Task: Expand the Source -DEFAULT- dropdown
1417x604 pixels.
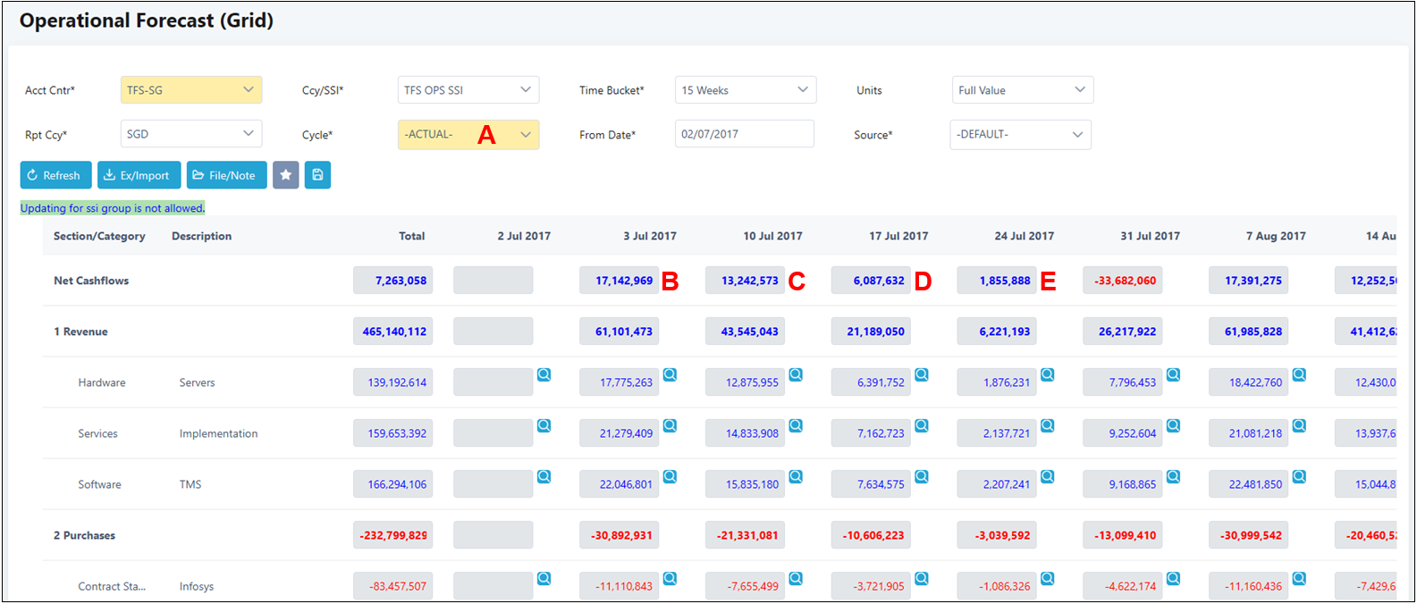Action: 1020,135
